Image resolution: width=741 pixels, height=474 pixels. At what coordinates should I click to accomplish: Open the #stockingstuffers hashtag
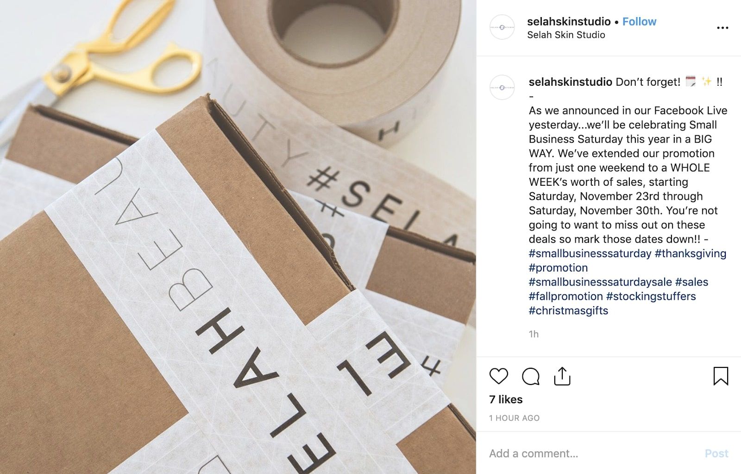tap(651, 297)
